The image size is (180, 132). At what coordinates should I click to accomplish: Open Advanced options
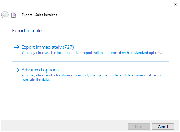(40, 70)
